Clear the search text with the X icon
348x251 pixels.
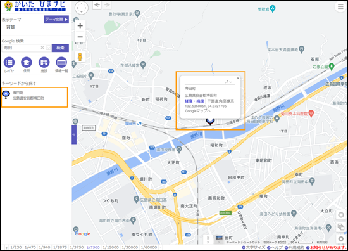(42, 48)
